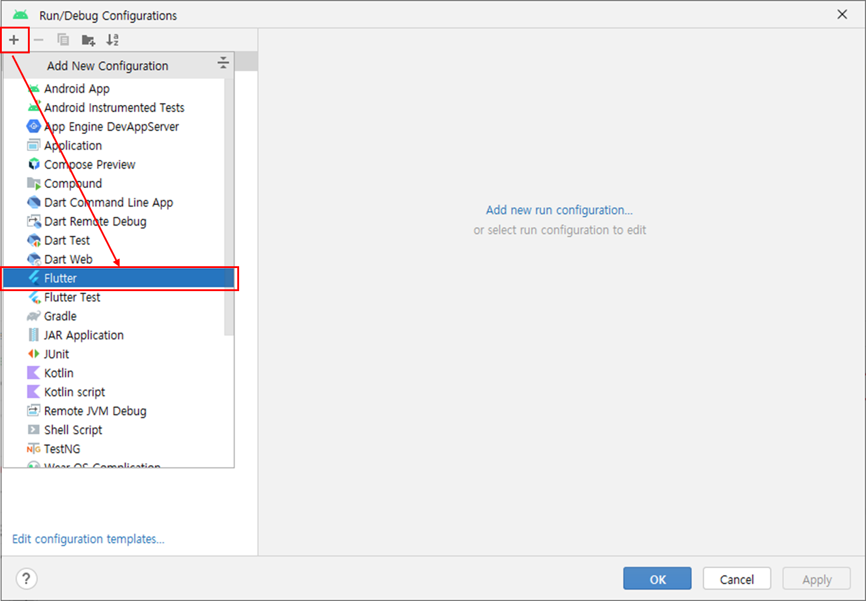Click the Sort Configurations a-z icon
866x601 pixels.
(112, 40)
